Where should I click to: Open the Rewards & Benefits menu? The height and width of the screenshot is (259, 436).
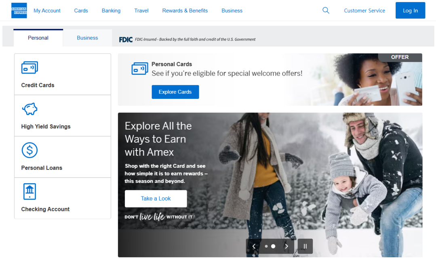185,10
